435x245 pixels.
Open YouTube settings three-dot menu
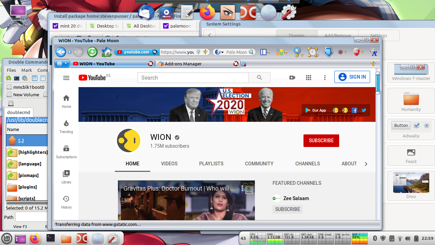[x=325, y=78]
